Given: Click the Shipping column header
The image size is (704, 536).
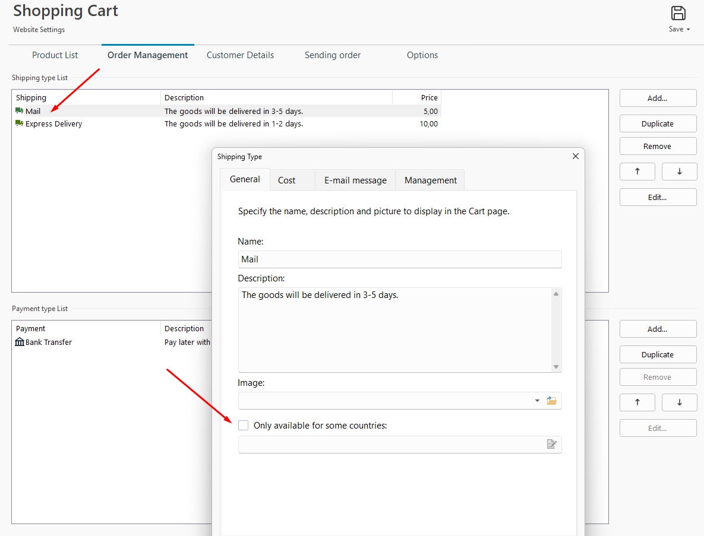Looking at the screenshot, I should coord(86,97).
